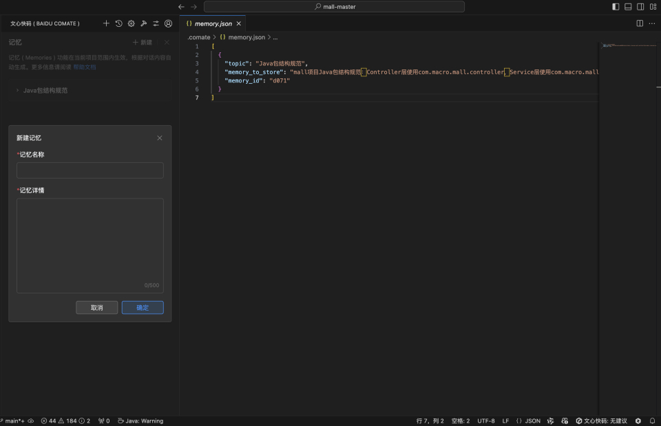Click the 记忆名称 input field
661x426 pixels.
[x=90, y=170]
